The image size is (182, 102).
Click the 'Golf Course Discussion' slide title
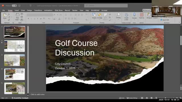pos(76,48)
